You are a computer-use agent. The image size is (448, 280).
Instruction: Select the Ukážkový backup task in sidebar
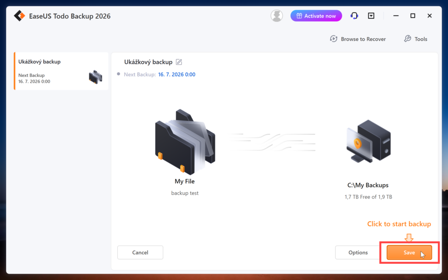(61, 71)
